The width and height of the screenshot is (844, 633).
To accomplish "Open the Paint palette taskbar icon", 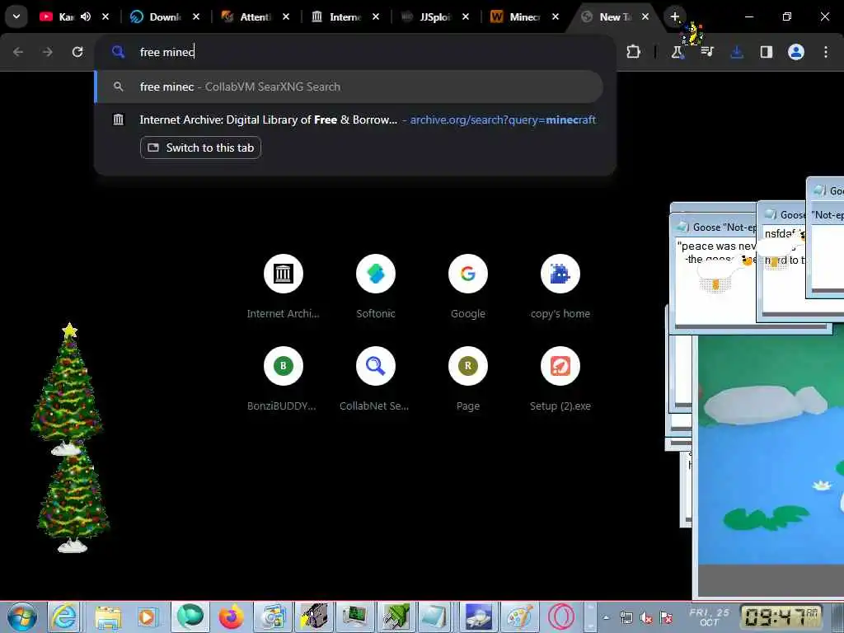I will (x=519, y=617).
